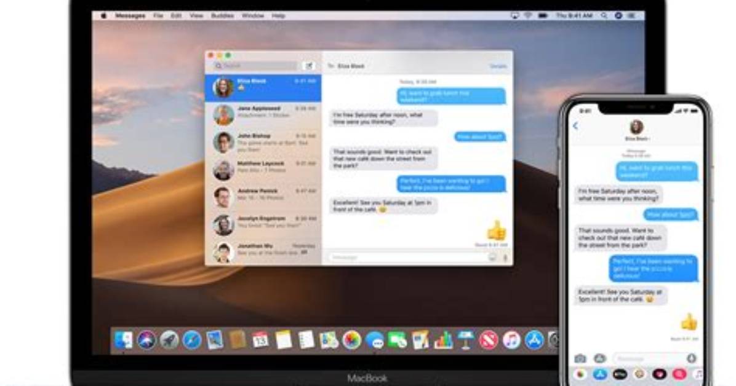The height and width of the screenshot is (386, 736).
Task: Open the App Store icon in Dock
Action: 534,340
